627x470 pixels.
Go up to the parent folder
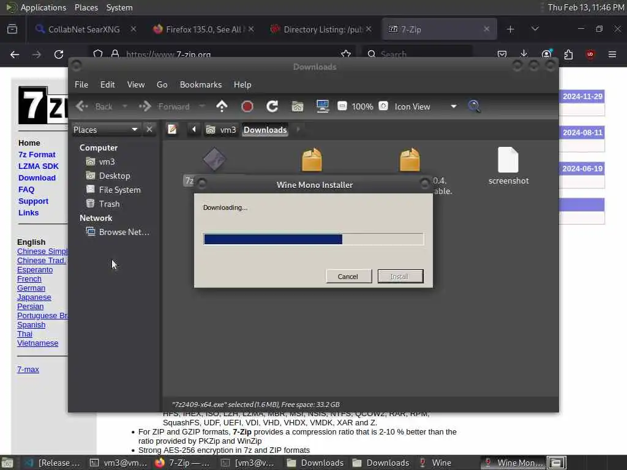(x=222, y=106)
